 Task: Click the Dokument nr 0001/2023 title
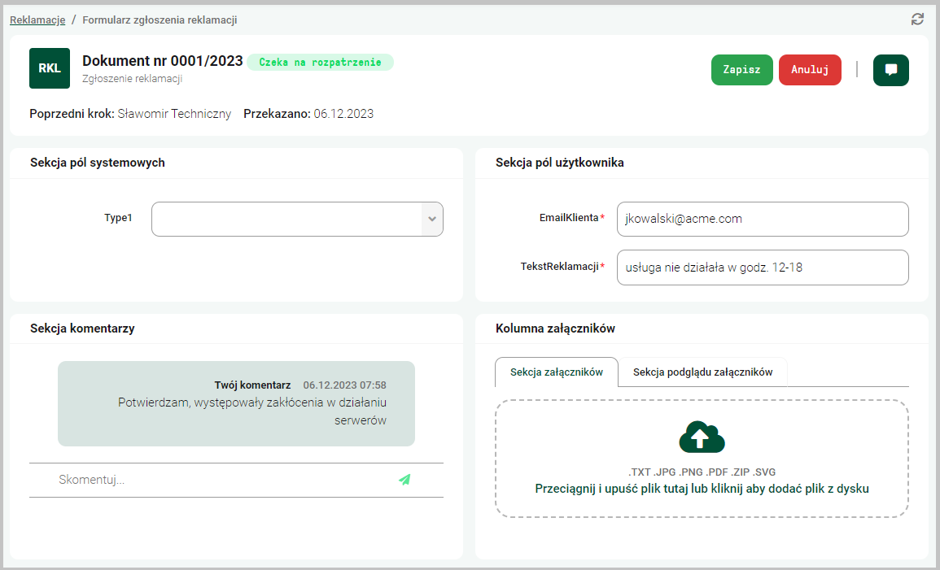[x=163, y=61]
